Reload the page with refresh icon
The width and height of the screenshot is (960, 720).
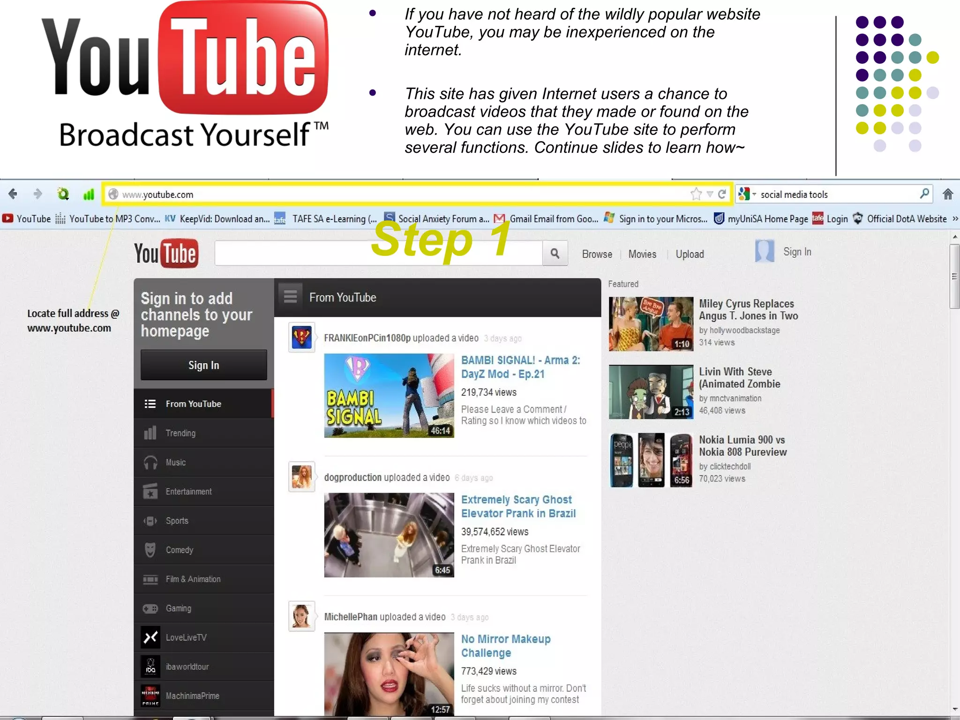click(722, 194)
